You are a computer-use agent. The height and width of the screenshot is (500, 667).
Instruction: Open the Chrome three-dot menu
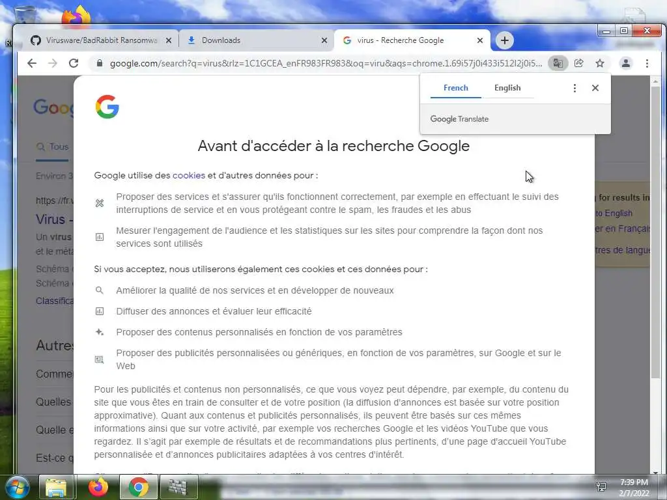point(647,63)
